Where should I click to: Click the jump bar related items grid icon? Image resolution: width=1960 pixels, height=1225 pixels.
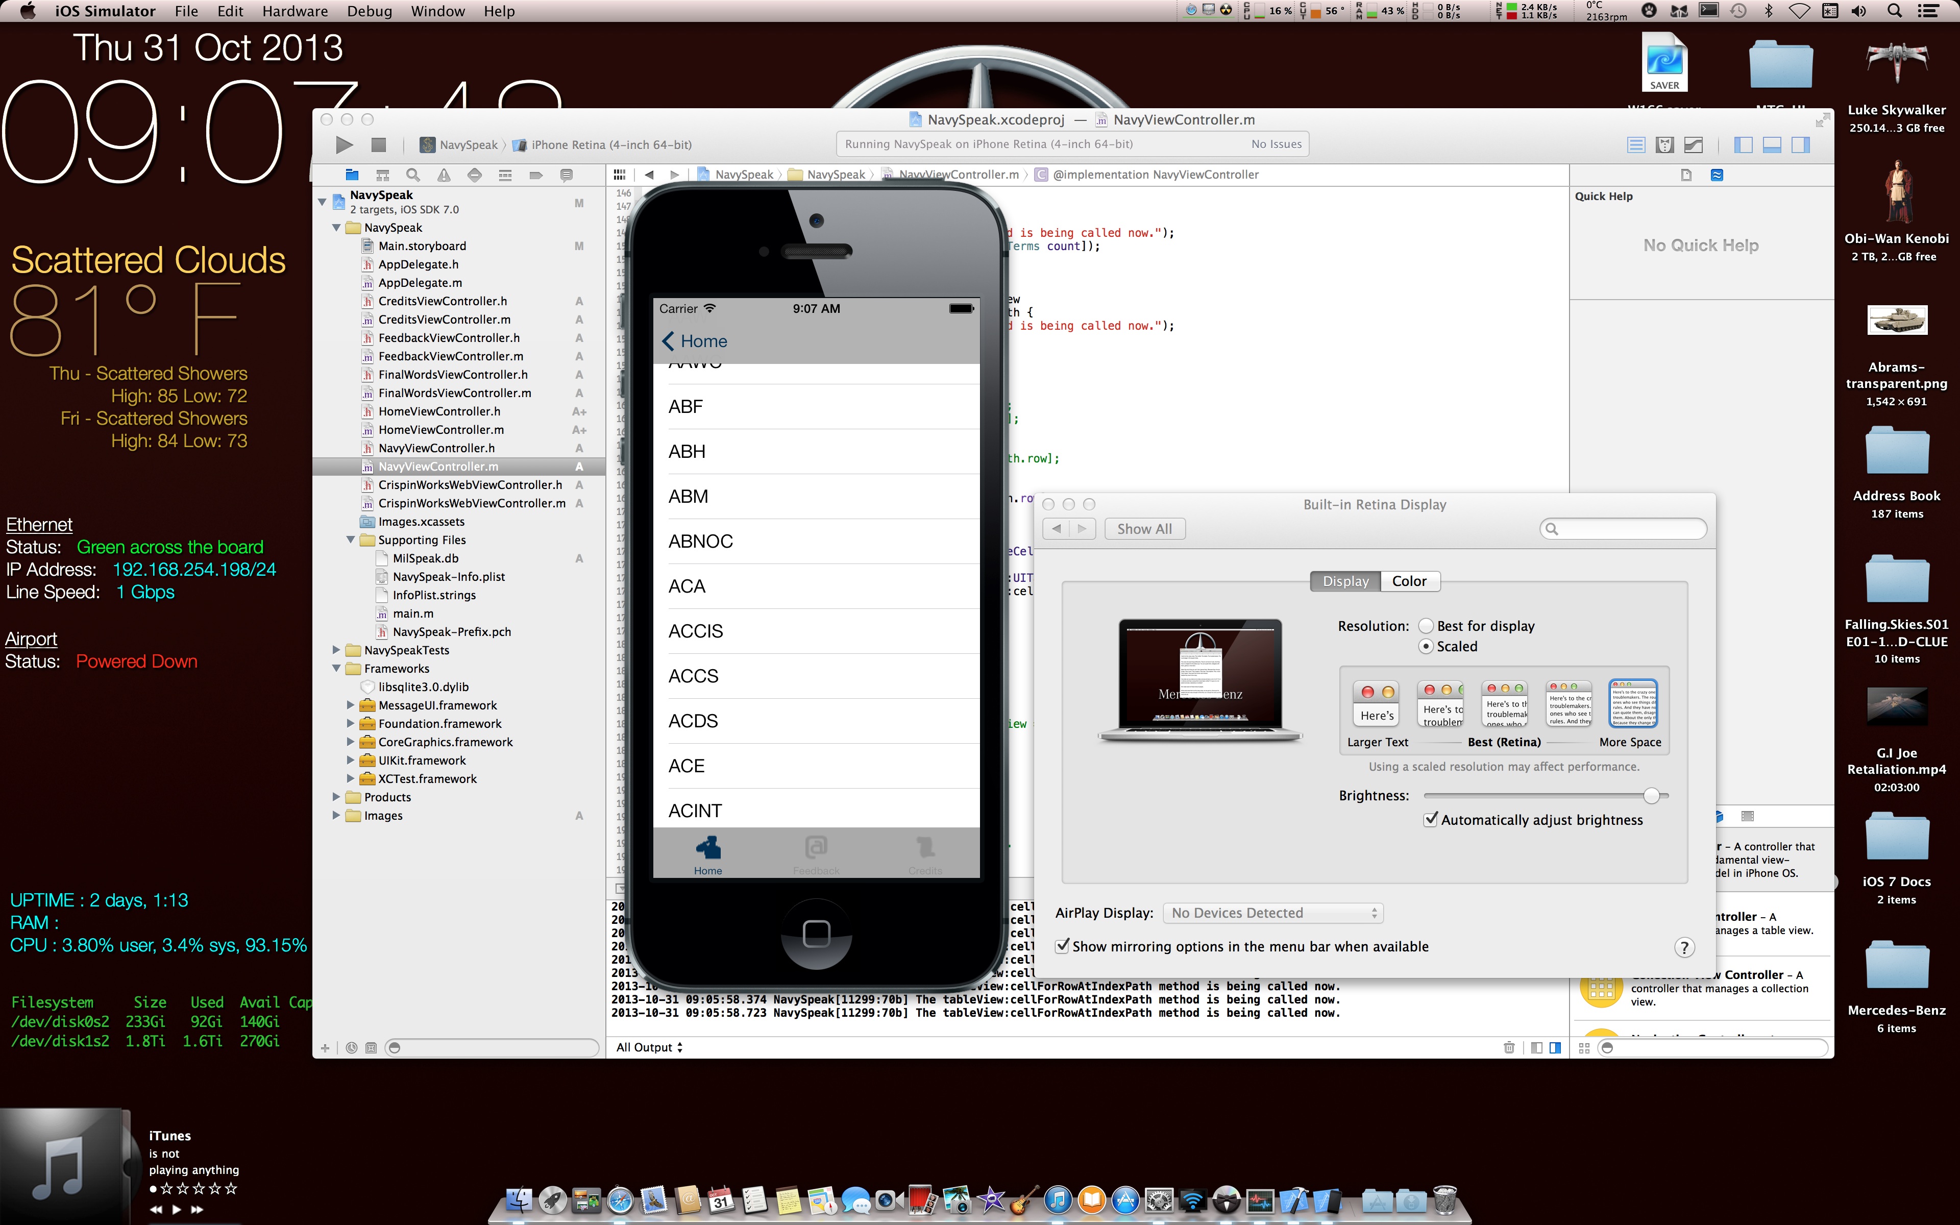click(x=620, y=174)
